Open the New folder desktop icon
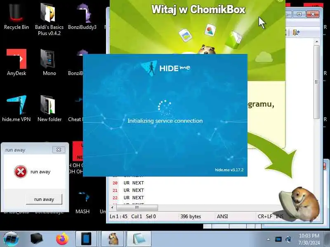The image size is (330, 247). click(x=49, y=108)
